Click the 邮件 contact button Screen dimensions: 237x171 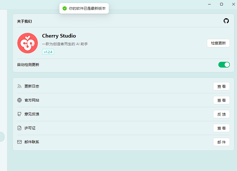pyautogui.click(x=222, y=142)
